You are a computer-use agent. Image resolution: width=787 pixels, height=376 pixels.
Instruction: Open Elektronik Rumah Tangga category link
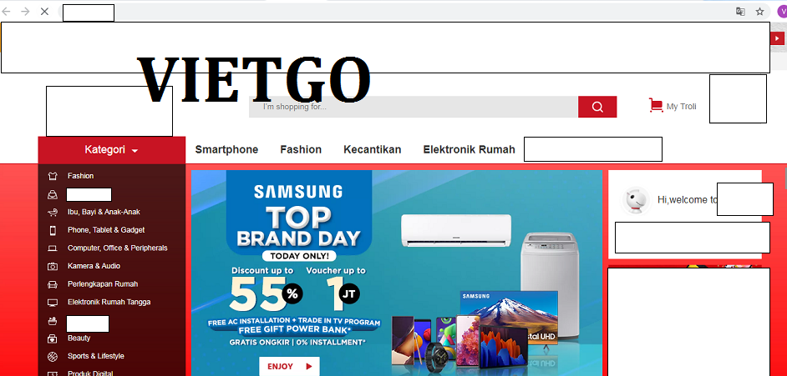pyautogui.click(x=109, y=302)
